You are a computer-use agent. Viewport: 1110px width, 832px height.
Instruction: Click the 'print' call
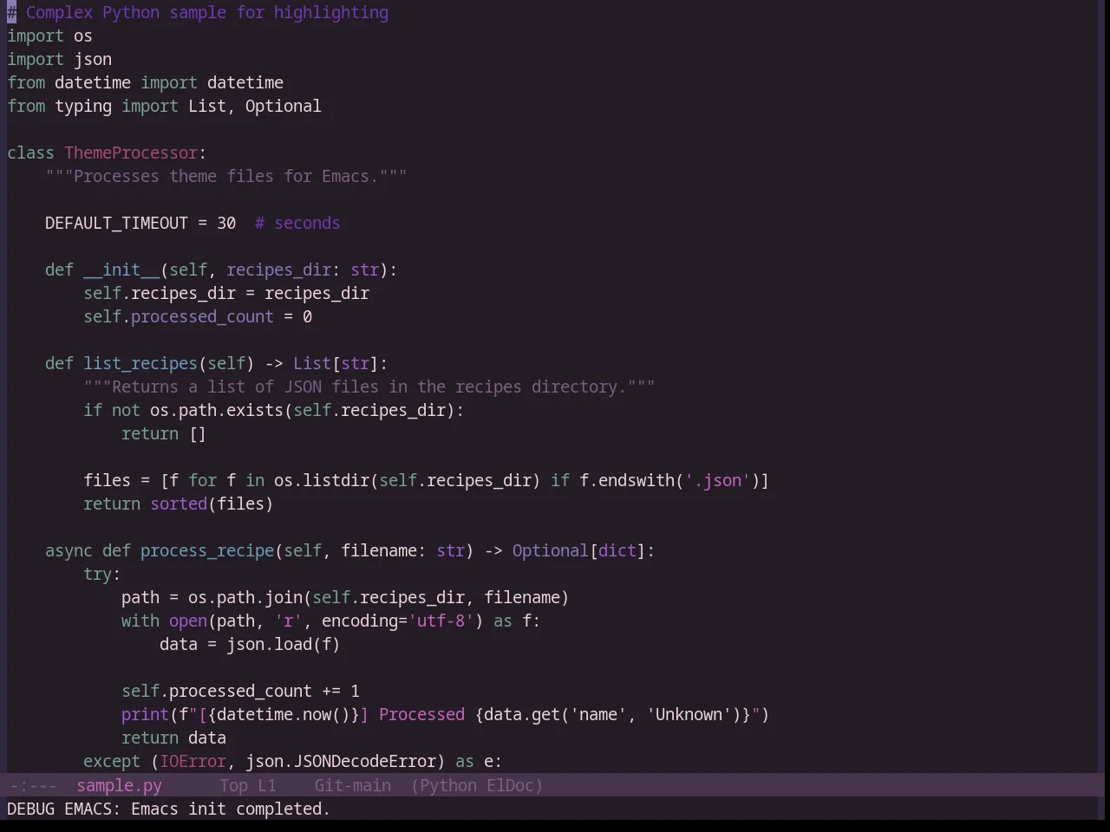tap(145, 714)
